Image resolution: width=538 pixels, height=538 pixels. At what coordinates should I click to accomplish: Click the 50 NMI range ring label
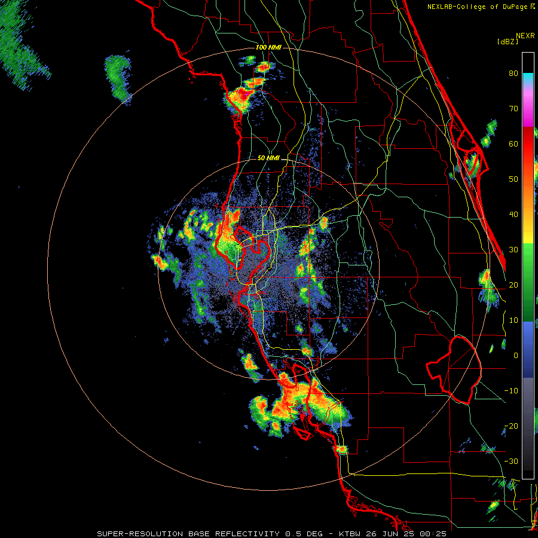click(x=268, y=158)
